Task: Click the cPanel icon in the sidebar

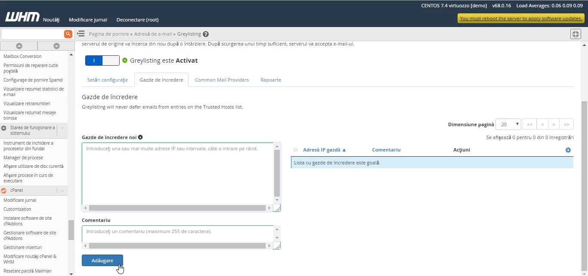Action: (x=4, y=190)
